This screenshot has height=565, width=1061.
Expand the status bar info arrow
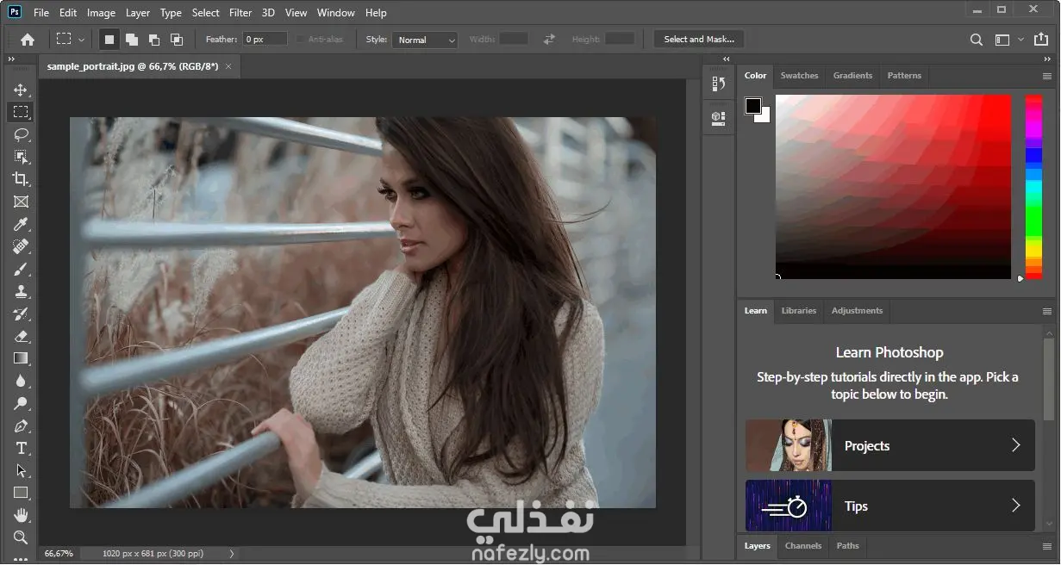pos(231,554)
